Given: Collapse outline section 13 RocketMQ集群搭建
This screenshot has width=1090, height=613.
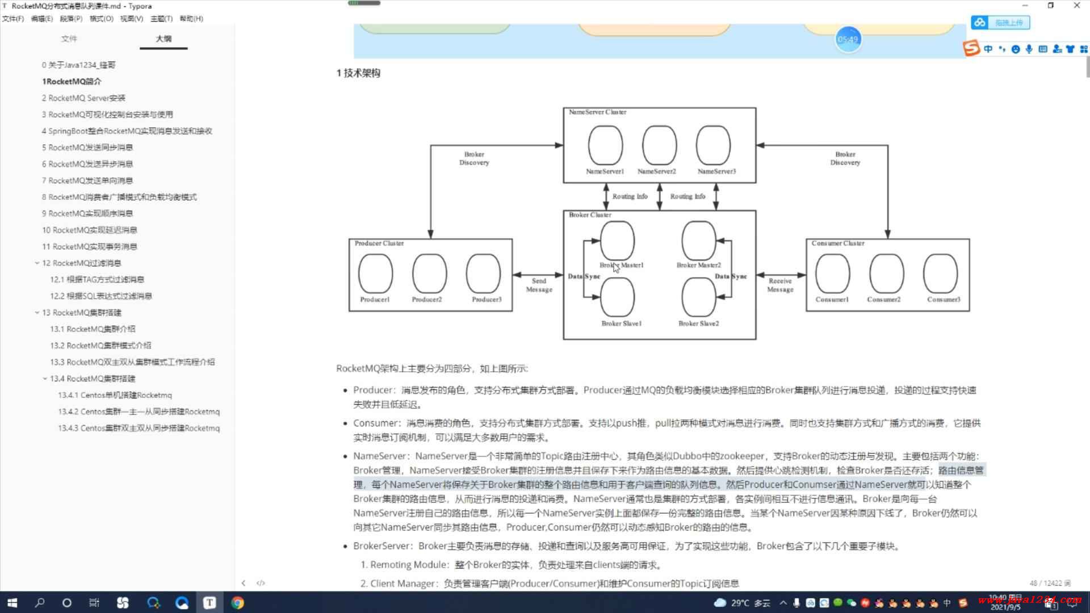Looking at the screenshot, I should [37, 312].
